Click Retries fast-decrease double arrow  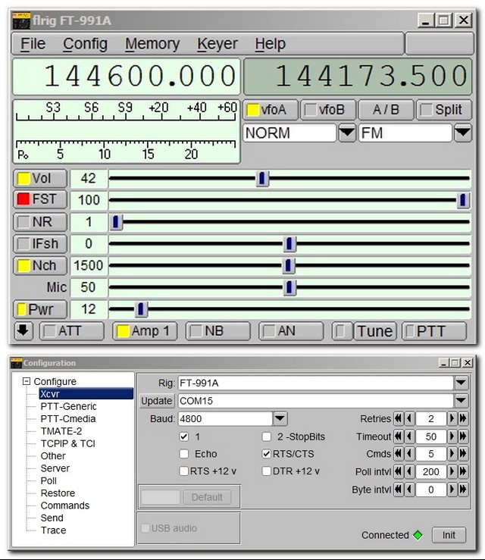tap(399, 418)
